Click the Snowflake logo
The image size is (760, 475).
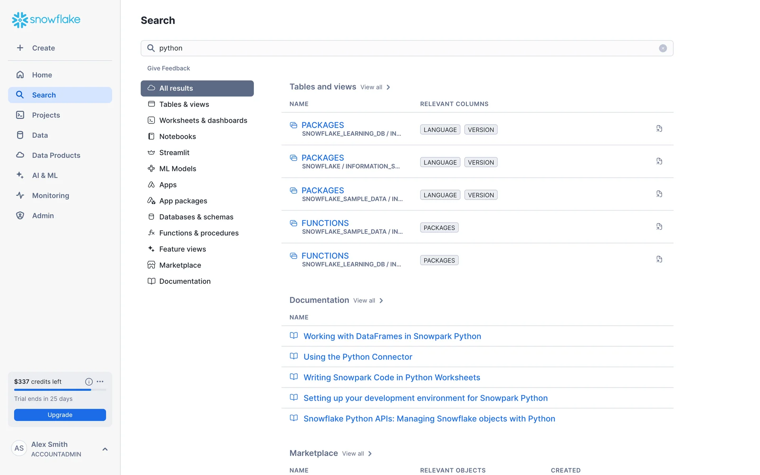(46, 19)
